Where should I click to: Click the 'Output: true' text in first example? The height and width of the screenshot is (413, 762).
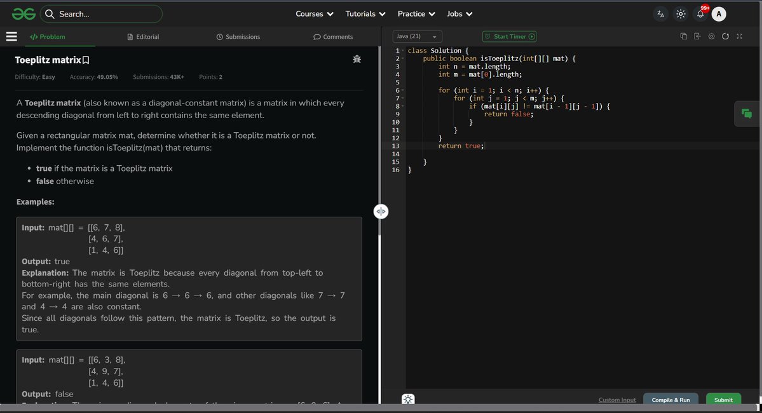pos(46,261)
